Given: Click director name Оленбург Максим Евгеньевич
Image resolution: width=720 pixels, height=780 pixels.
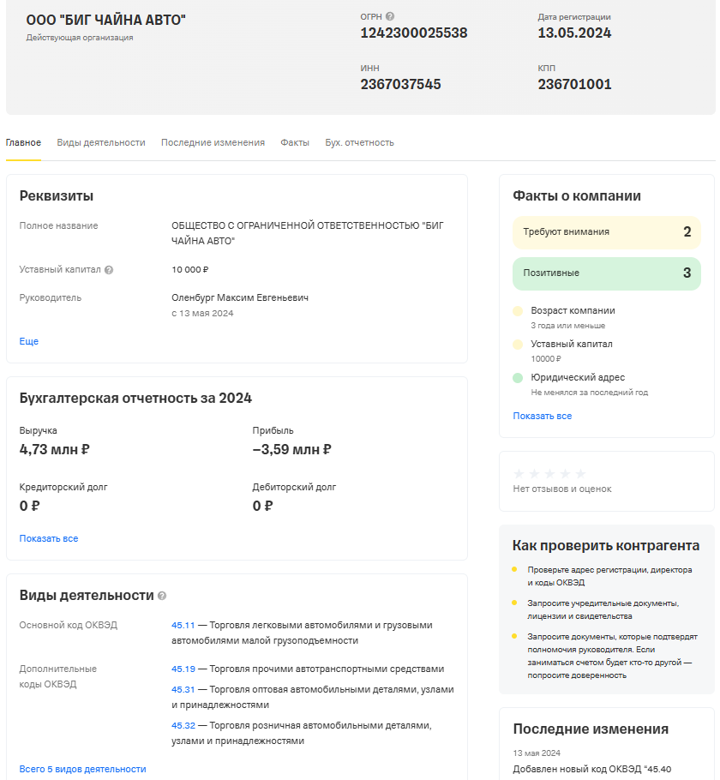Looking at the screenshot, I should 240,298.
